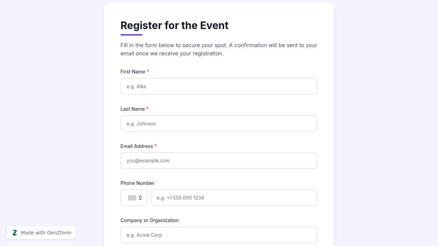
Task: Click the red asterisk next to Email Address
Action: tap(156, 146)
